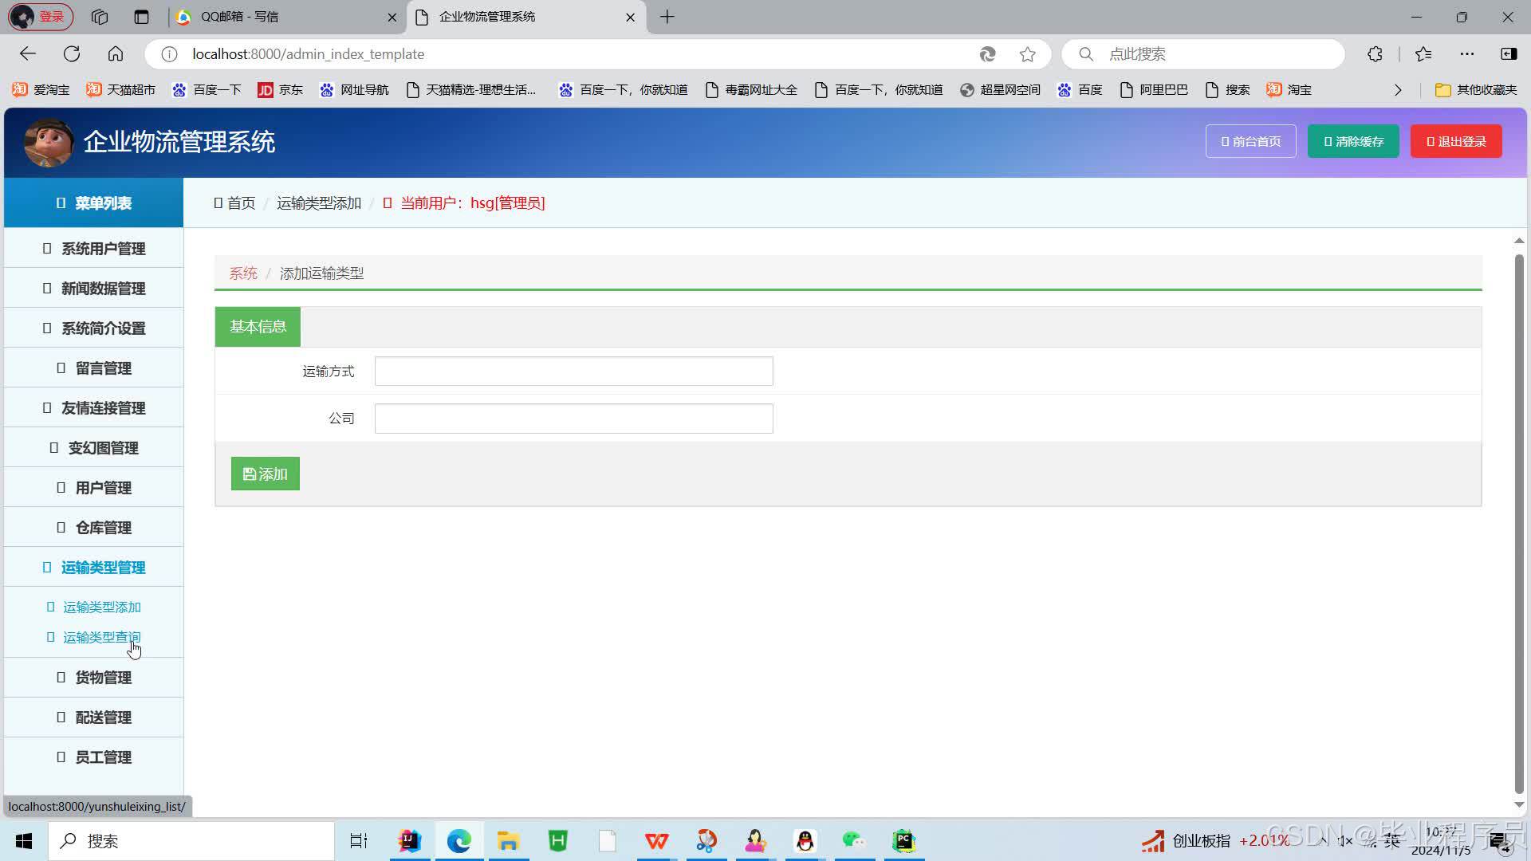Click the green 添加 submit button

click(x=265, y=474)
